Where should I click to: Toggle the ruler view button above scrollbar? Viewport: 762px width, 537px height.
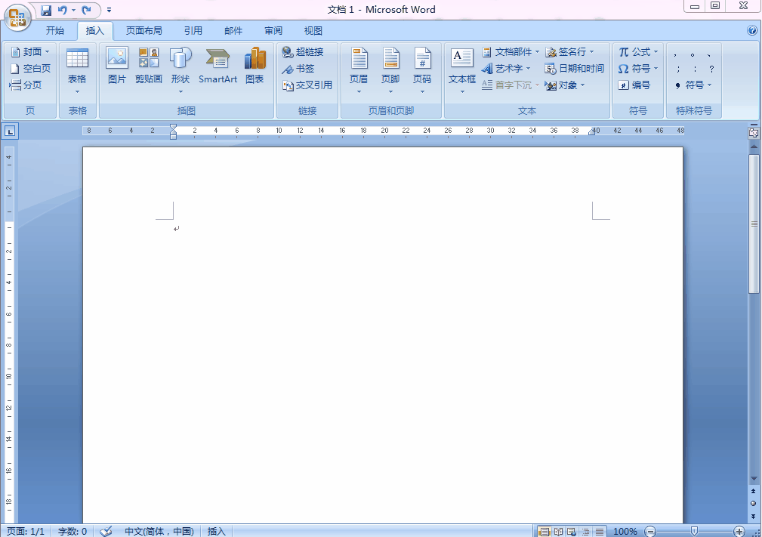coord(754,133)
